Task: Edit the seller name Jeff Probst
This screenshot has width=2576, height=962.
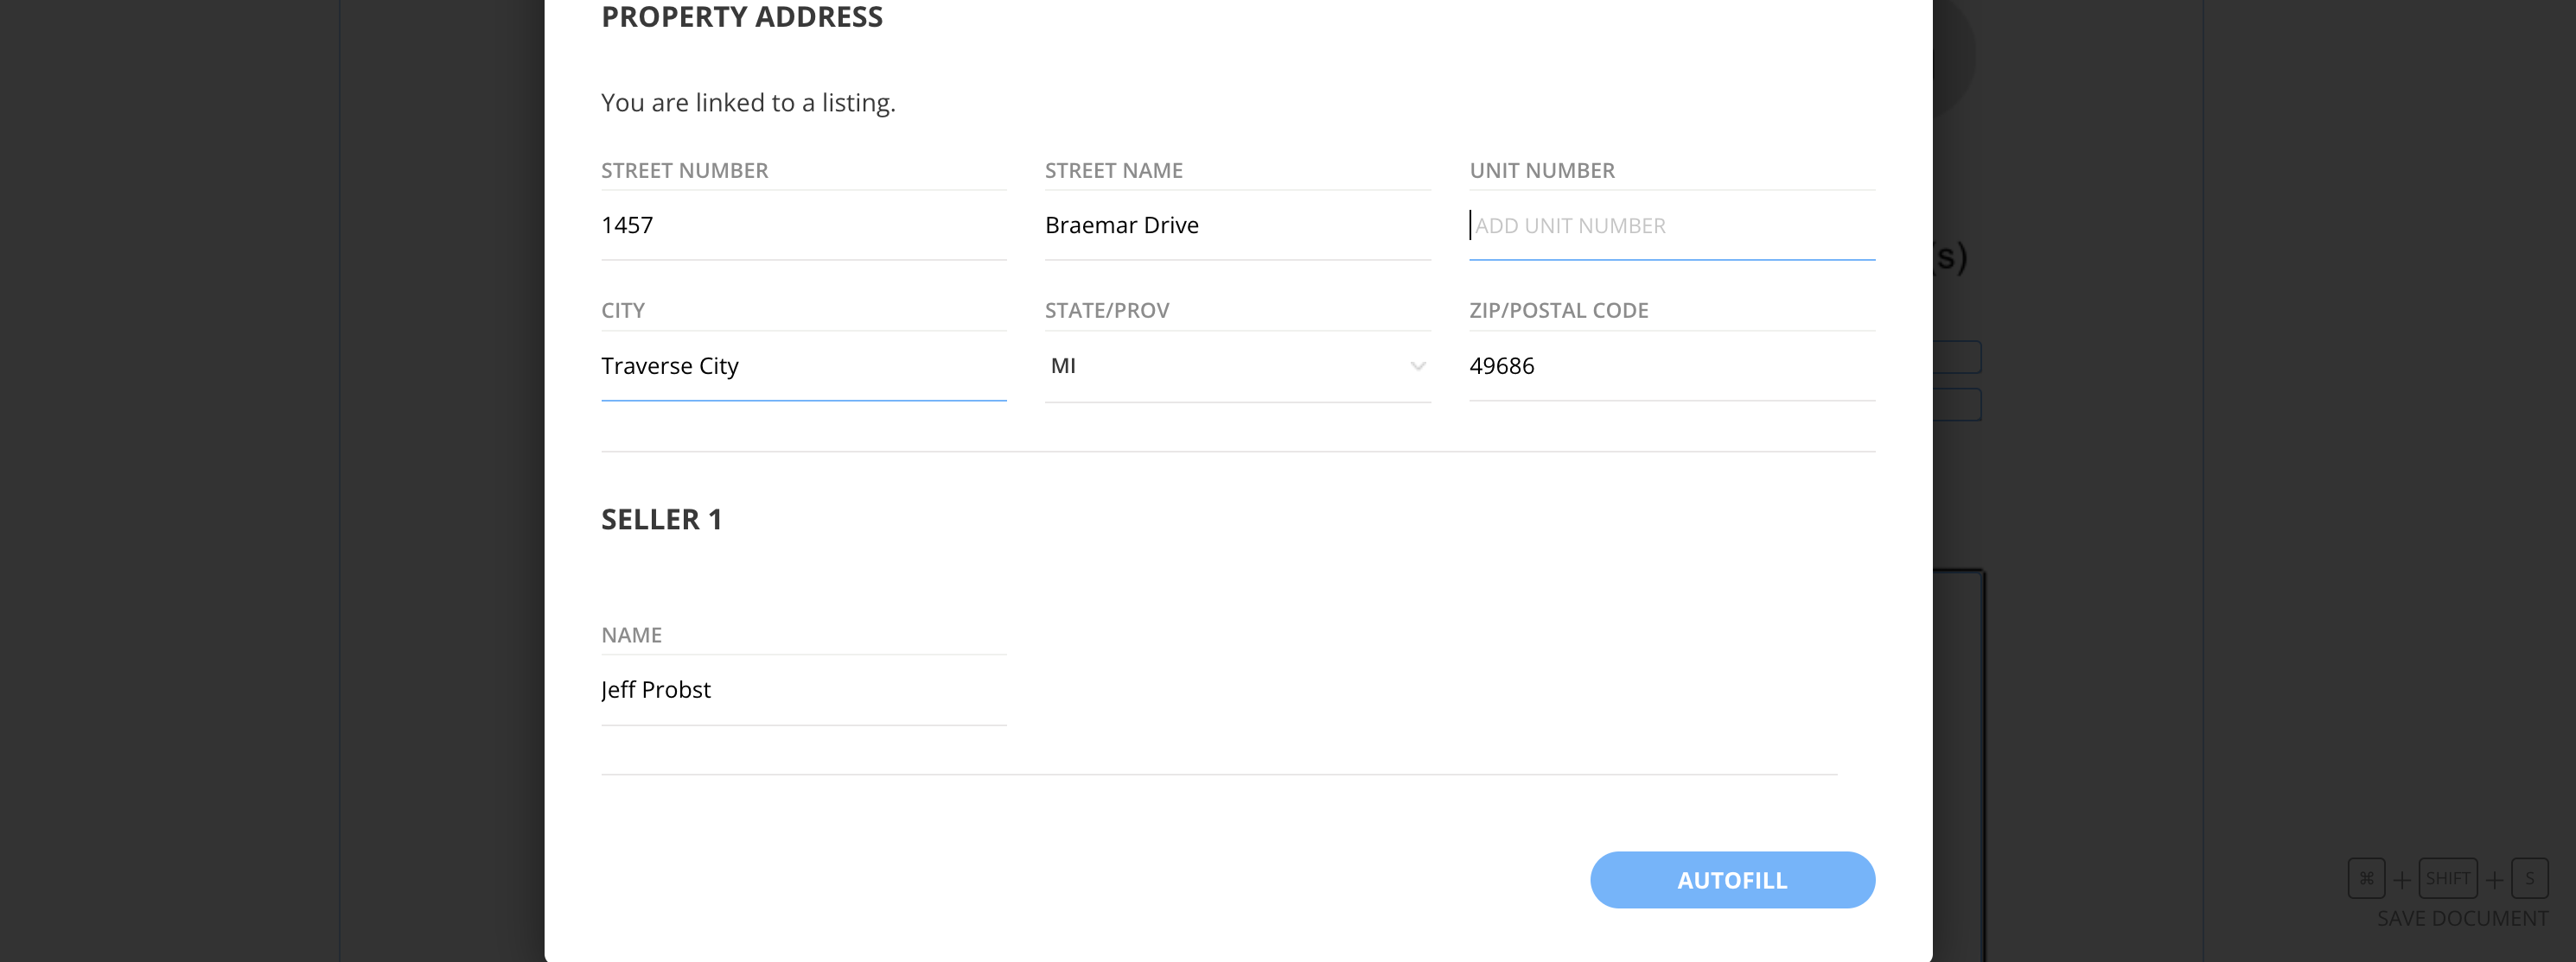Action: pos(802,690)
